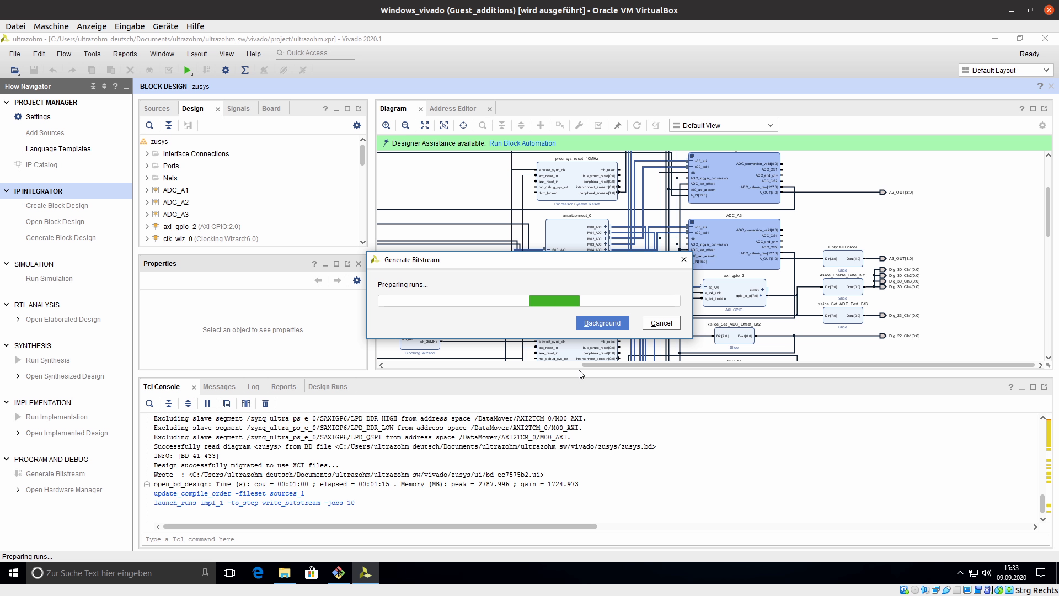This screenshot has height=596, width=1059.
Task: Click the Zoom Fit diagram icon
Action: tap(425, 125)
